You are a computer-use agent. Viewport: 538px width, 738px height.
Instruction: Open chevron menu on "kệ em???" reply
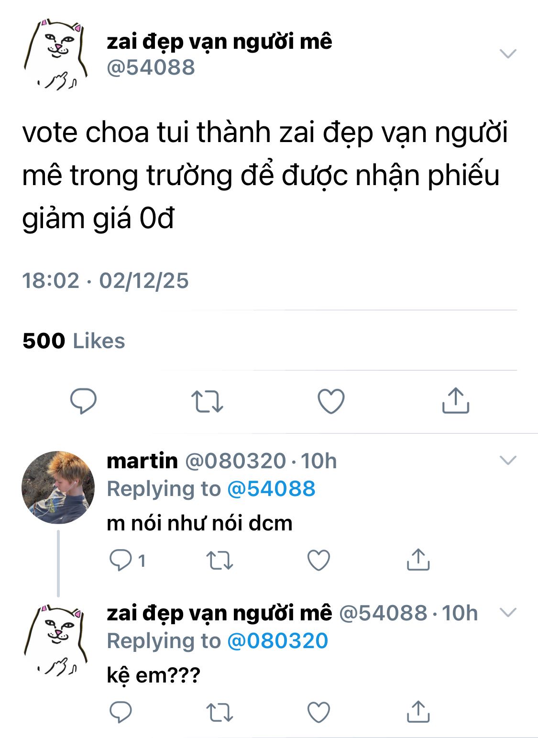tap(508, 612)
